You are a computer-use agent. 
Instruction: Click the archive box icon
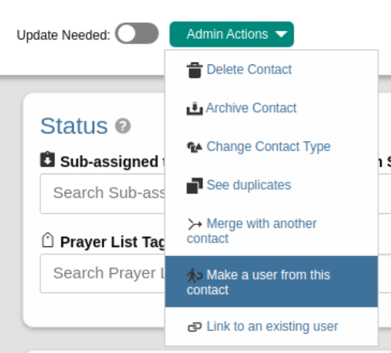pos(195,109)
